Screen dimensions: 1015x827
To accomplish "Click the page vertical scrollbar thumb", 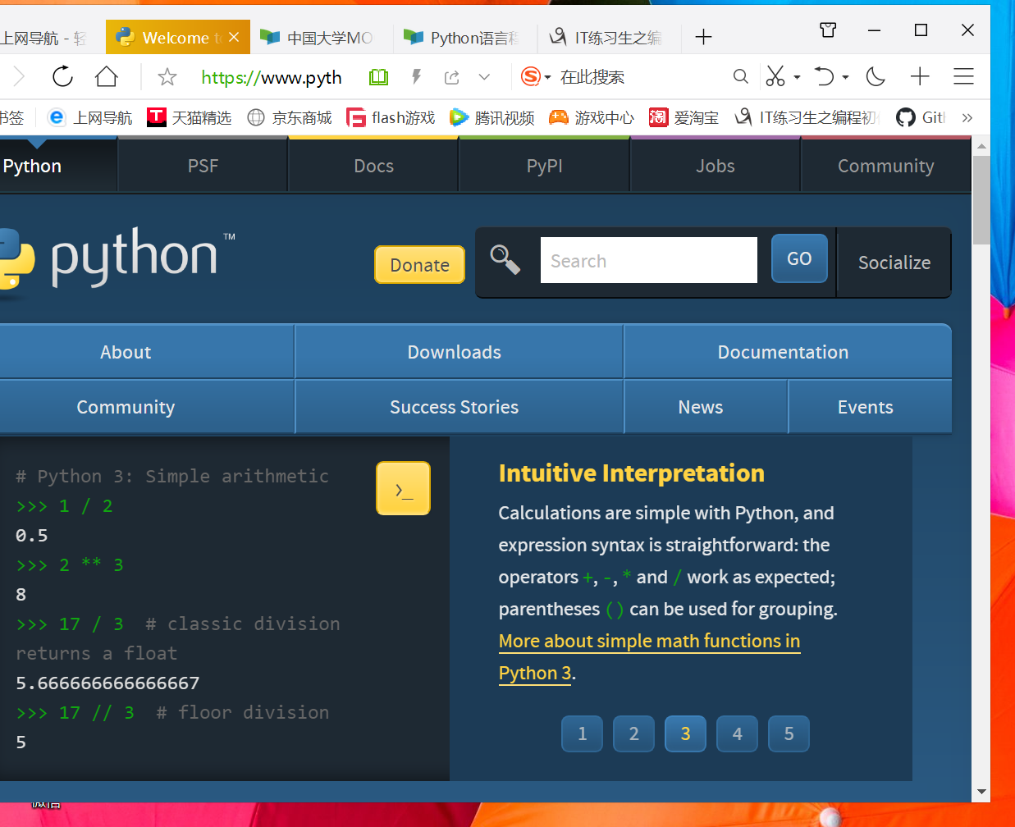I will (981, 199).
